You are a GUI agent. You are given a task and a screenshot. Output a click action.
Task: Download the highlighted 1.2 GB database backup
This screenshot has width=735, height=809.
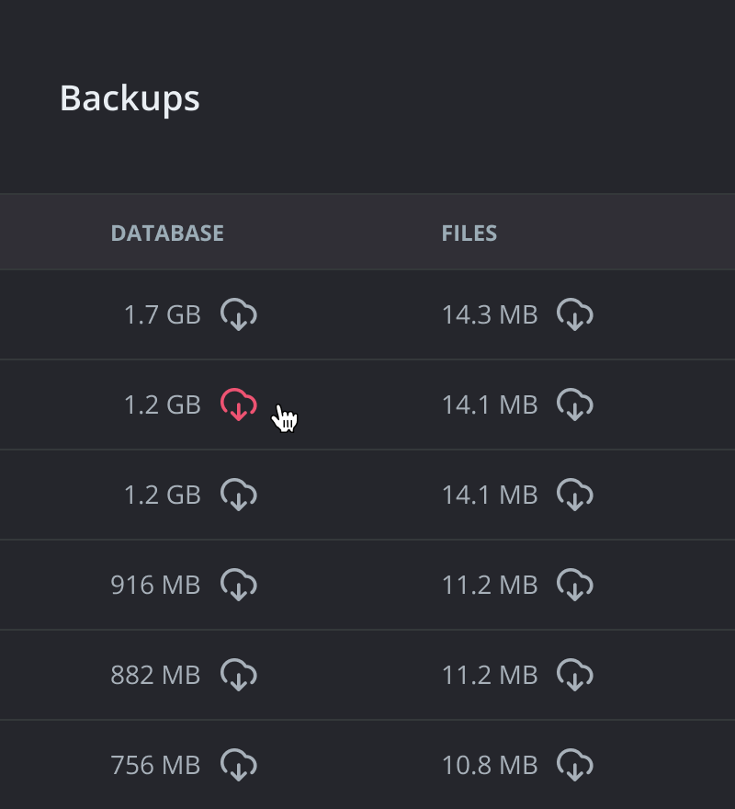pos(240,404)
